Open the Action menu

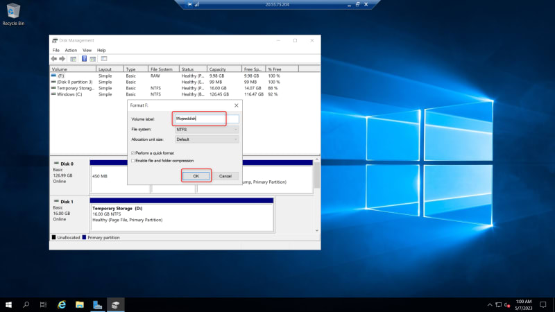(x=71, y=50)
